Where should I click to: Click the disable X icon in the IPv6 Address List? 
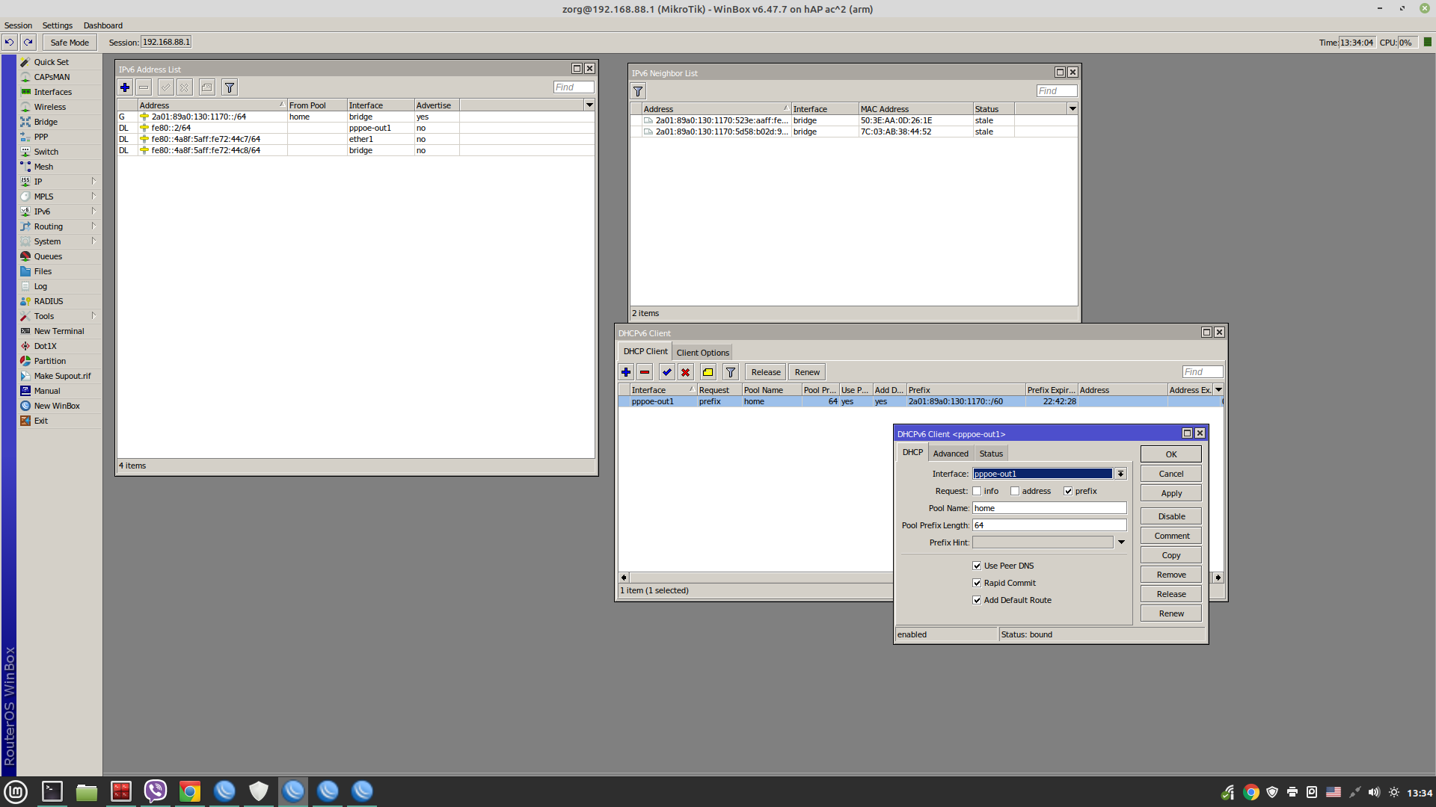(x=185, y=87)
